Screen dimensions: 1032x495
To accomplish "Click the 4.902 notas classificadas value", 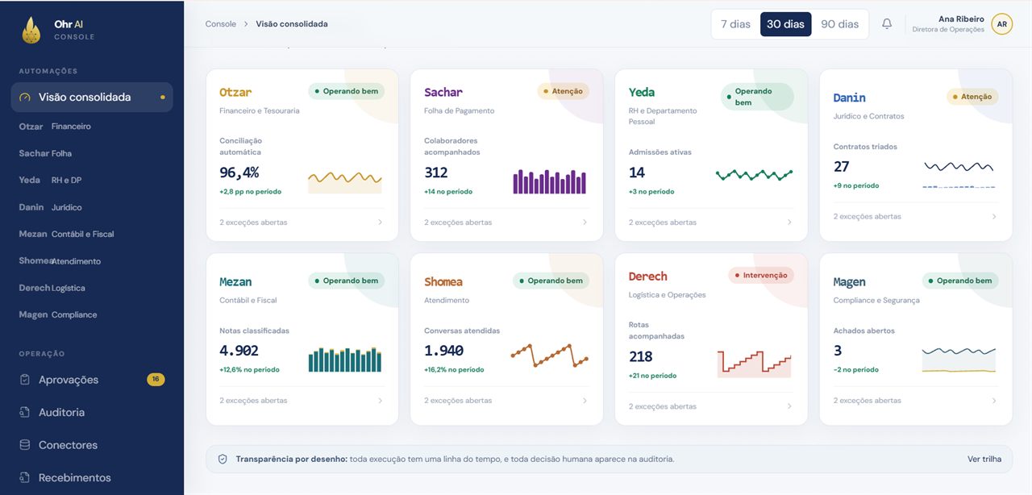I will (239, 351).
